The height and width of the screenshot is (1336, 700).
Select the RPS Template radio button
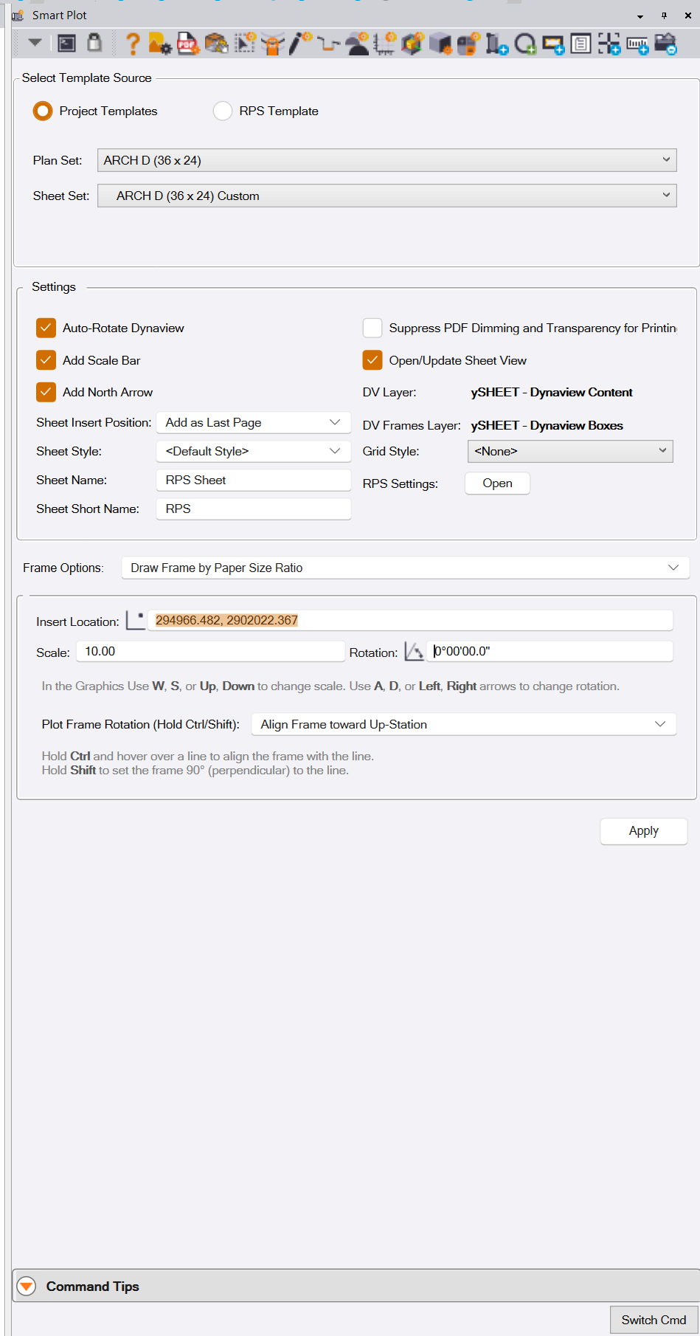pos(223,111)
